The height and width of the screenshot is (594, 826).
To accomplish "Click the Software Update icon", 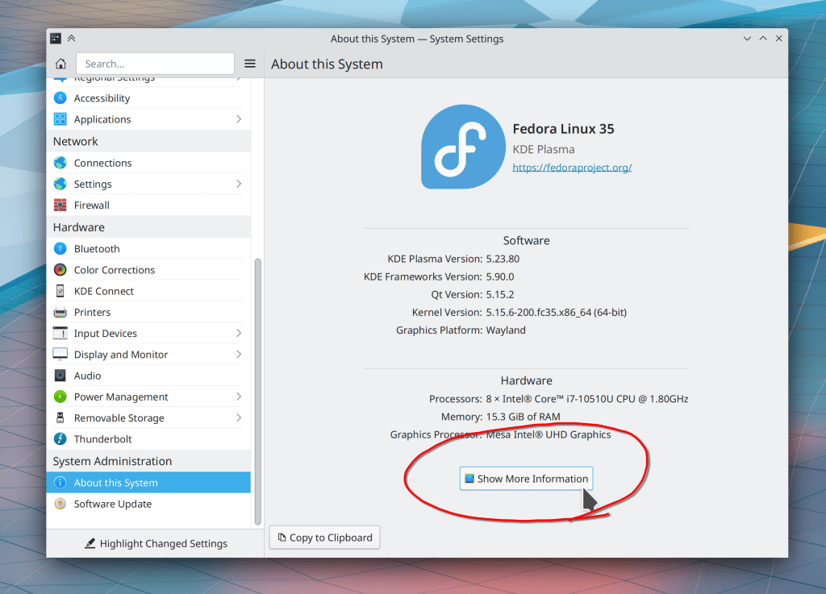I will [x=60, y=504].
